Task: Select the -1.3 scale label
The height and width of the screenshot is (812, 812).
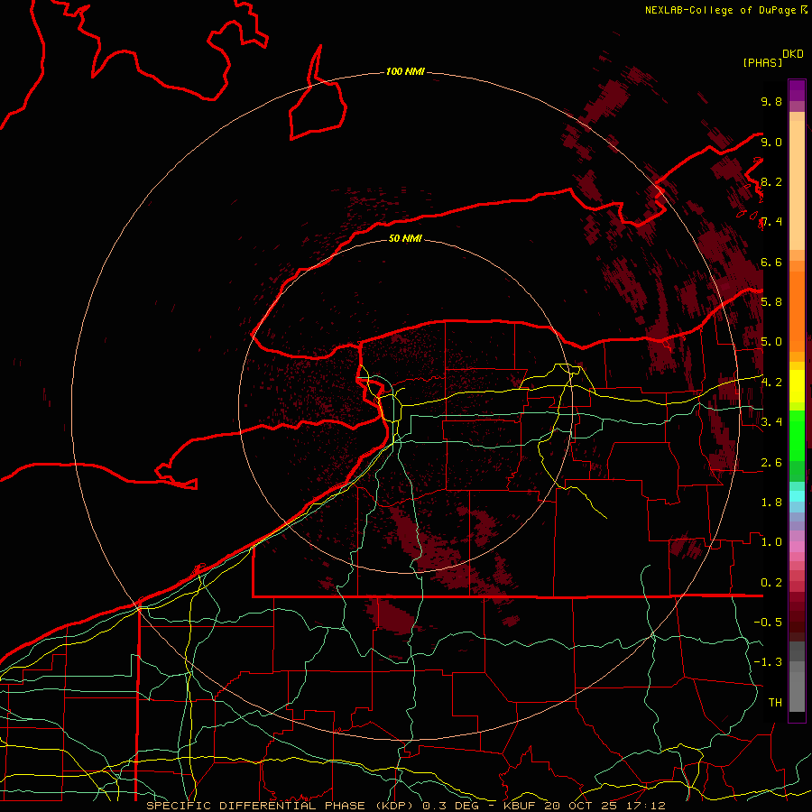Action: click(768, 662)
